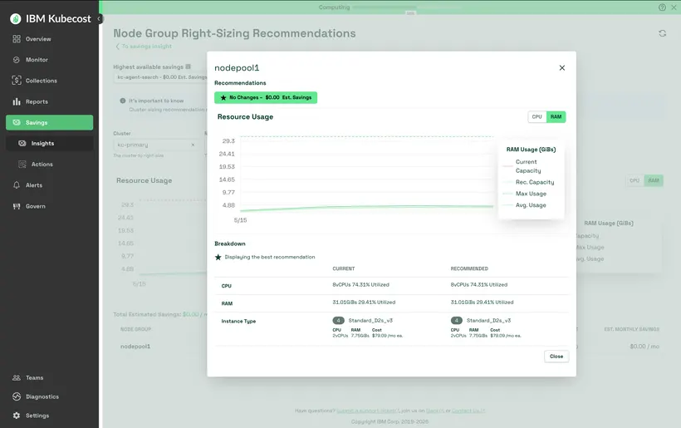681x428 pixels.
Task: Click the recommended instance count badge 4
Action: coord(457,321)
